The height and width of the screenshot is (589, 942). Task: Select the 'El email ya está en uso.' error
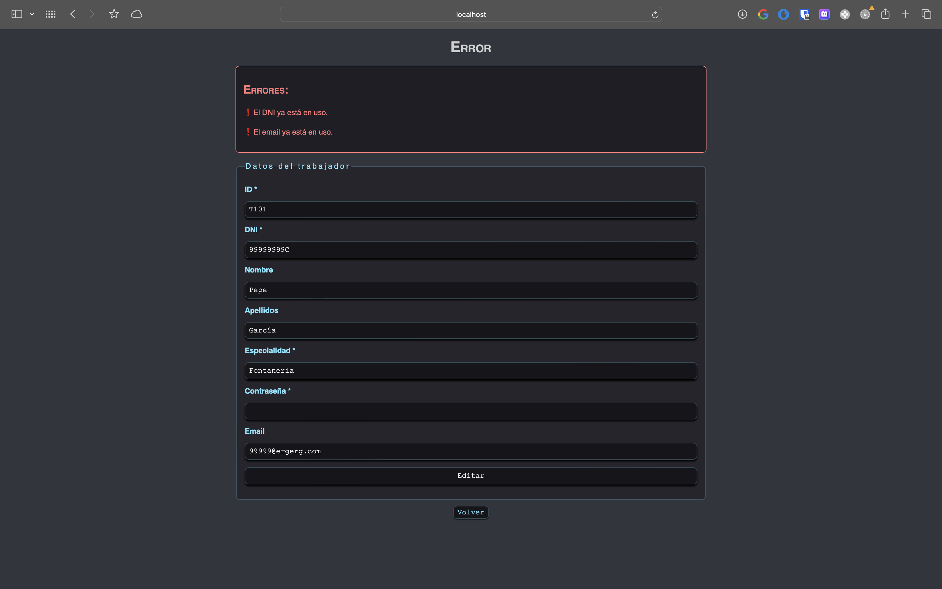coord(293,132)
